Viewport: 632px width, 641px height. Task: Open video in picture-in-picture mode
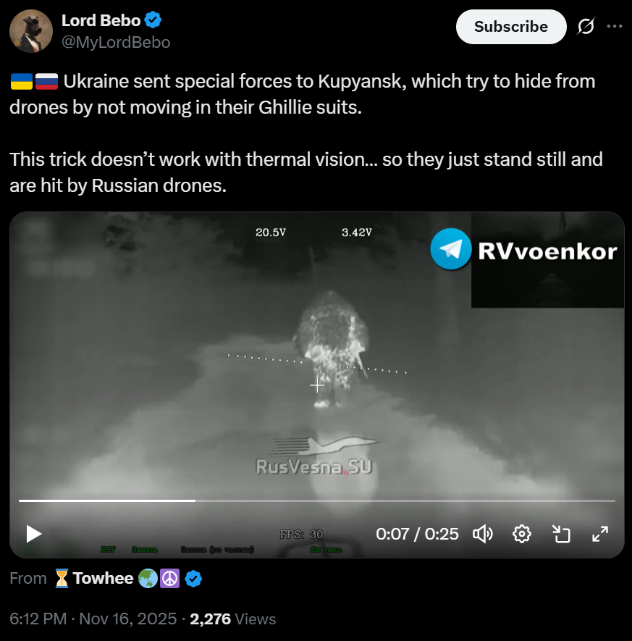pyautogui.click(x=561, y=534)
